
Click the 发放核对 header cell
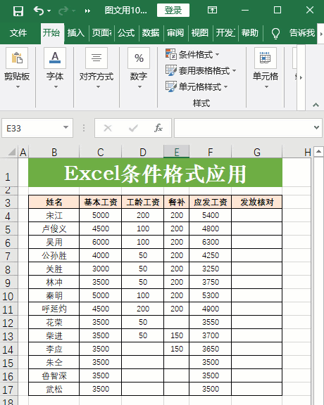(256, 202)
